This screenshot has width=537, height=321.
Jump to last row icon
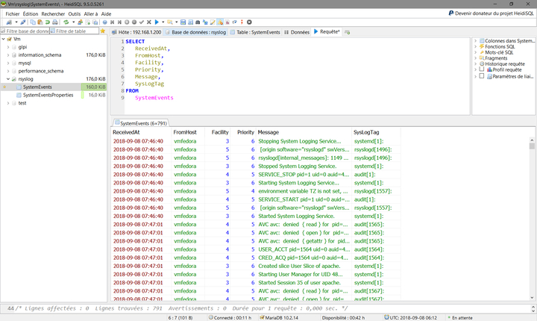click(x=119, y=22)
